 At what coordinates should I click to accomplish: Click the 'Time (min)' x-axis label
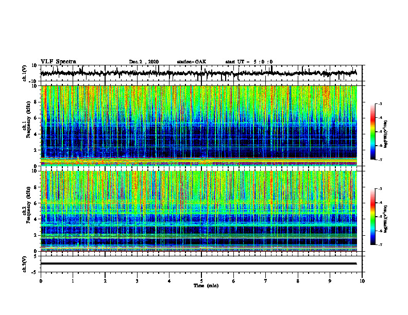[206, 286]
